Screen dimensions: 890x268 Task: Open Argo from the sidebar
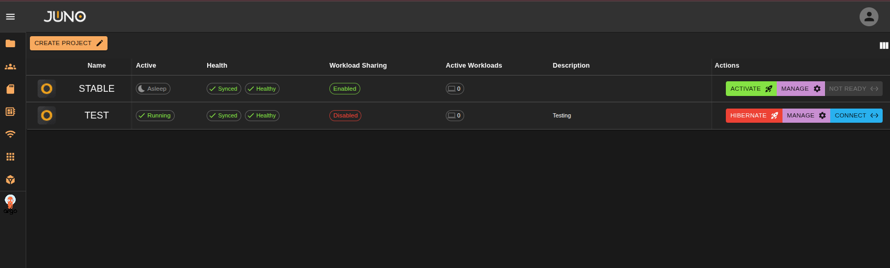(10, 204)
